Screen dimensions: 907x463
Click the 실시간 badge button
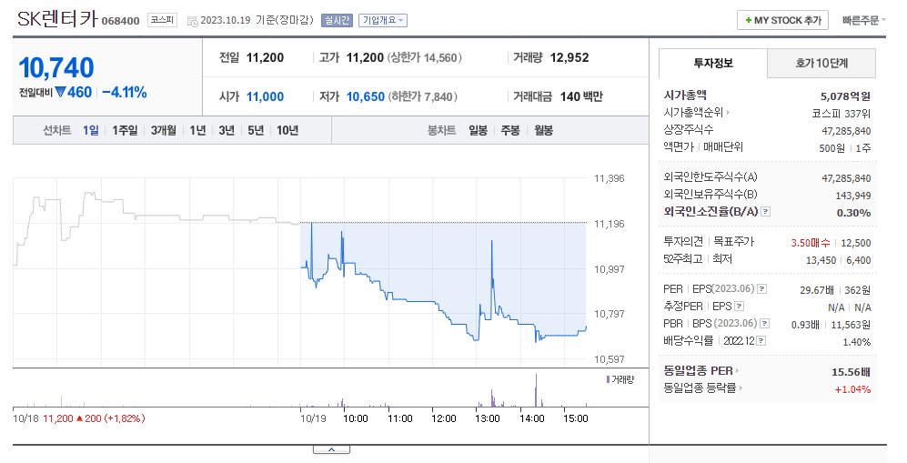click(337, 20)
